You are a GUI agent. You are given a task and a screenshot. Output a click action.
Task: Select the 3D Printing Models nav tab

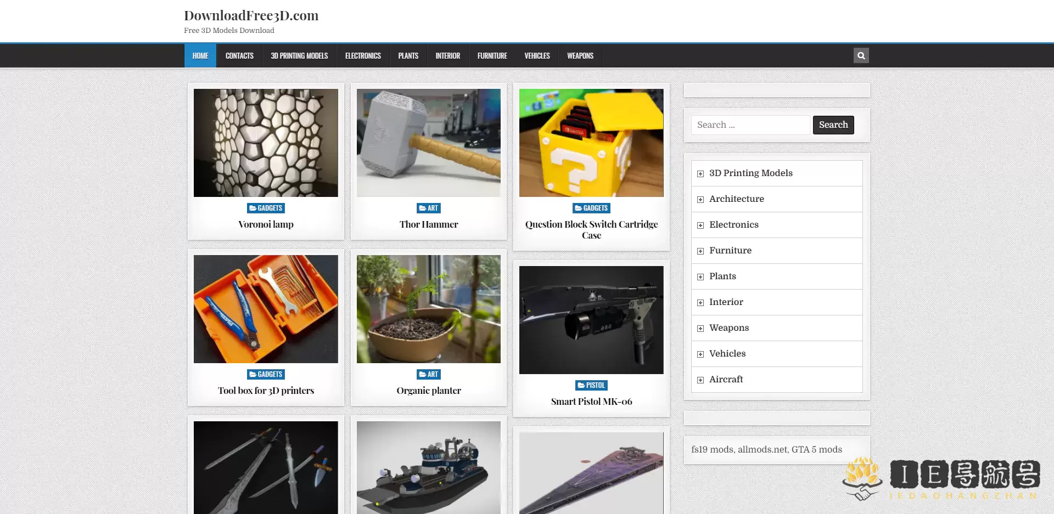[x=299, y=56]
